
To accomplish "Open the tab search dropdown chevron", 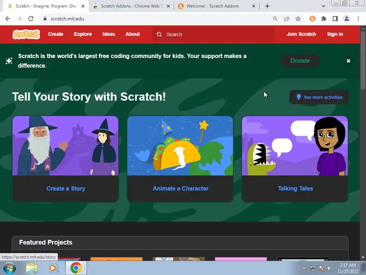I will click(323, 6).
